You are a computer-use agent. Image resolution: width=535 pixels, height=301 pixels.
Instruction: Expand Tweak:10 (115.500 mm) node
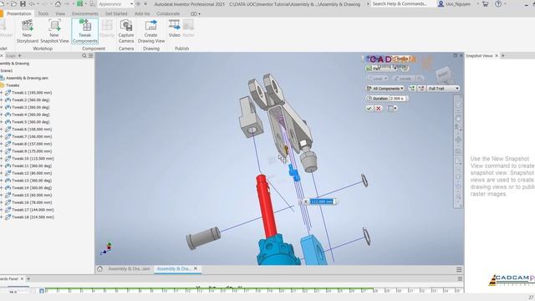[x=2, y=159]
